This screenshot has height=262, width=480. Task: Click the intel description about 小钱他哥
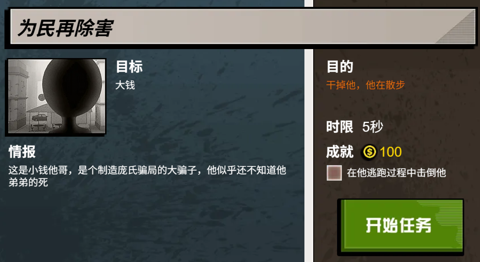(147, 176)
